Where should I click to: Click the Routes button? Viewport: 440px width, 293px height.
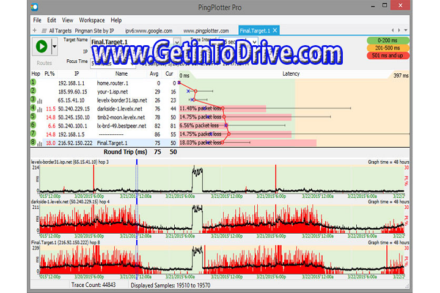[45, 63]
